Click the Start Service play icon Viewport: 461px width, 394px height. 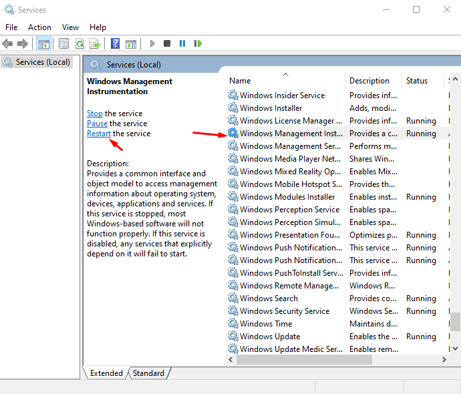152,44
